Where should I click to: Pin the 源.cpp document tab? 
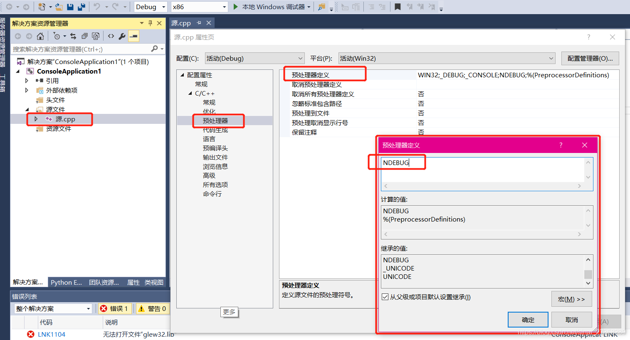pos(199,23)
